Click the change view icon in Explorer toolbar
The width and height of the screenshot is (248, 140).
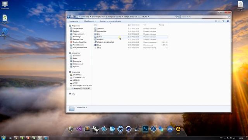click(x=216, y=21)
